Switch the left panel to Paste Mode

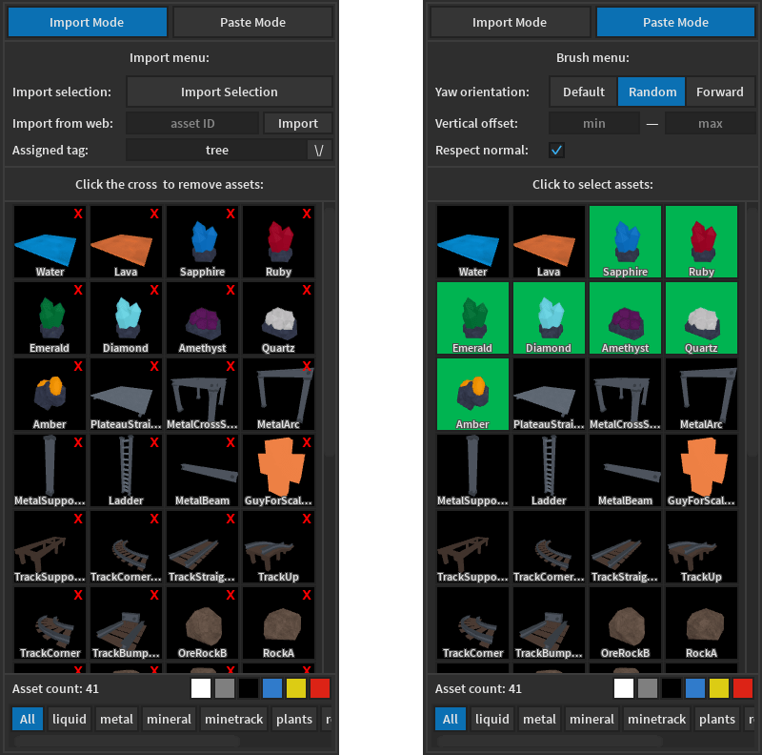252,21
